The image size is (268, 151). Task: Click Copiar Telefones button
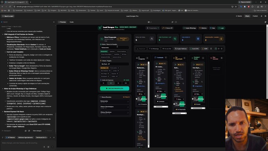tap(181, 48)
